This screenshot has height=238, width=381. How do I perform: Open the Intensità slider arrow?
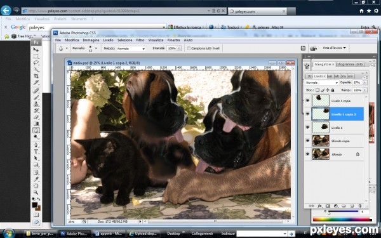179,48
